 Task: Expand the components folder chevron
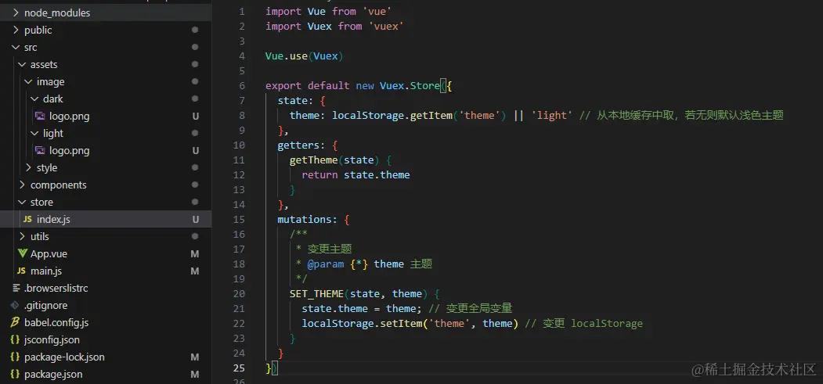(21, 185)
